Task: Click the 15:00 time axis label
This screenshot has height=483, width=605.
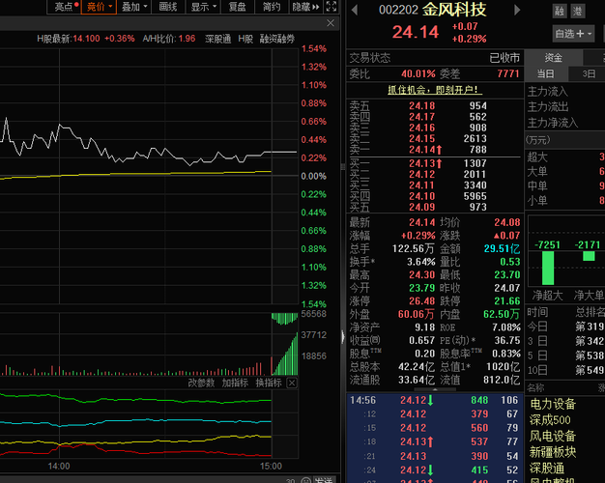Action: (x=271, y=466)
